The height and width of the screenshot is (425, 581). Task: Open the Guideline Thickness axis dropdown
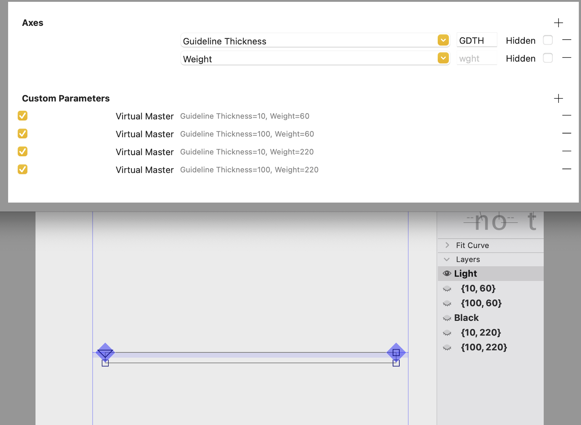pyautogui.click(x=443, y=40)
